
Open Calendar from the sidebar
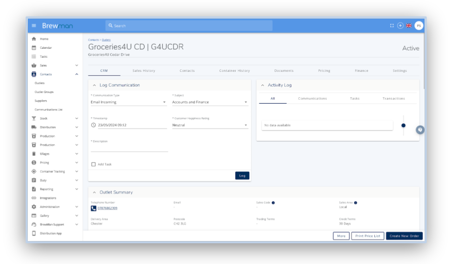46,47
